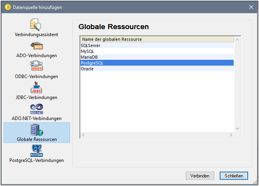This screenshot has width=259, height=186.
Task: Click the list's scroll up arrow
Action: pos(238,39)
